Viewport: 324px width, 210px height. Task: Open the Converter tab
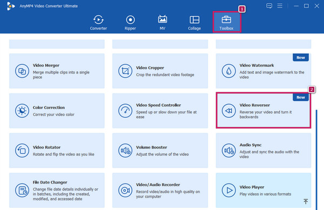[98, 23]
